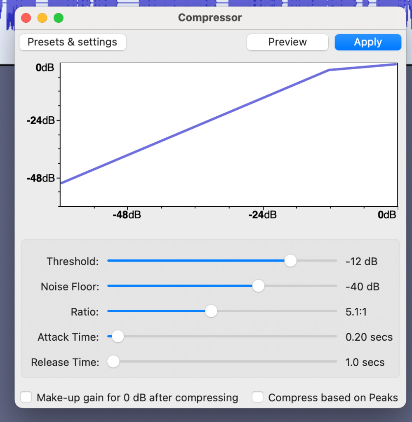412x422 pixels.
Task: Open the Presets & settings menu
Action: 73,42
